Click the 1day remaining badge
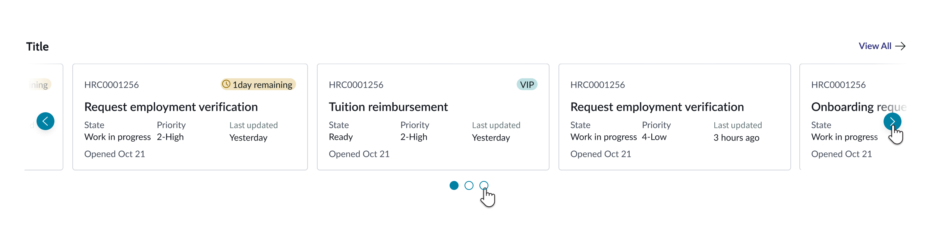938x226 pixels. click(258, 85)
